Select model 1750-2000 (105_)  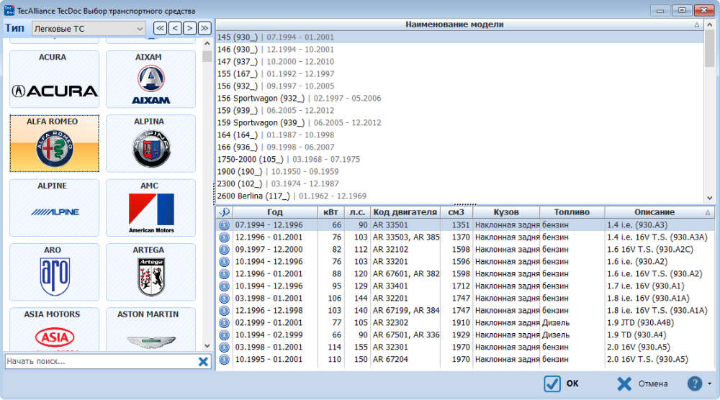click(459, 159)
